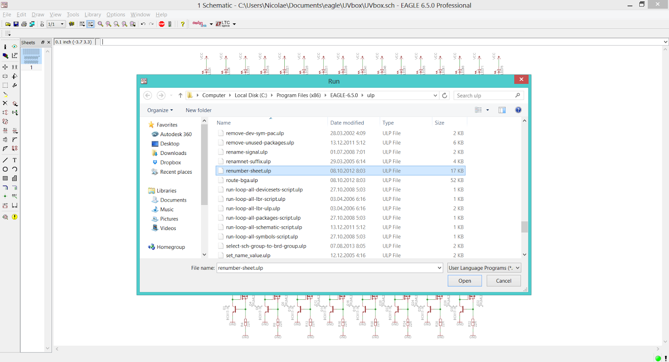
Task: Open the User Language Programs file type dropdown
Action: click(x=484, y=268)
